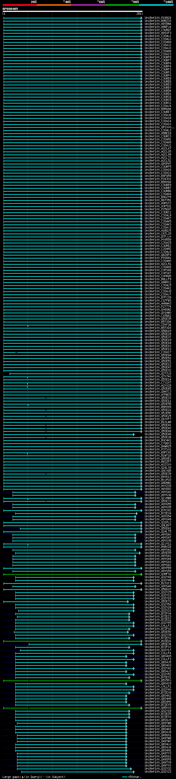Select label UniRef100_Q95033
176x779 pixels.
158,708
